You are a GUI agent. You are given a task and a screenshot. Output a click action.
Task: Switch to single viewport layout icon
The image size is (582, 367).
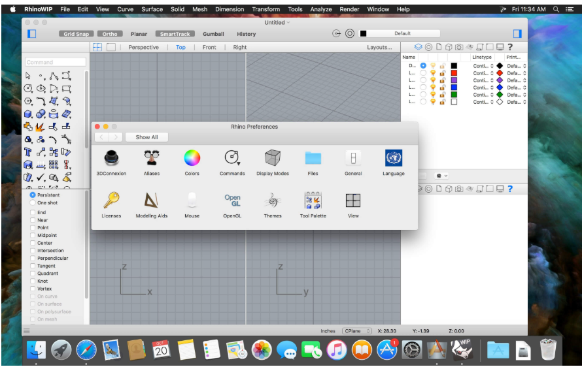pos(111,47)
